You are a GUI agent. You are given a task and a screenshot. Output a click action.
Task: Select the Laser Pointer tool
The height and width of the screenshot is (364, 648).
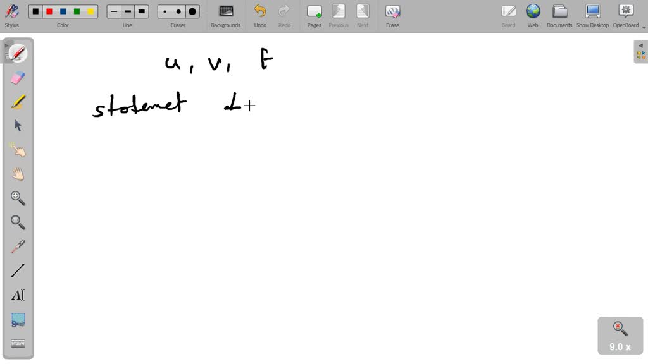[18, 245]
